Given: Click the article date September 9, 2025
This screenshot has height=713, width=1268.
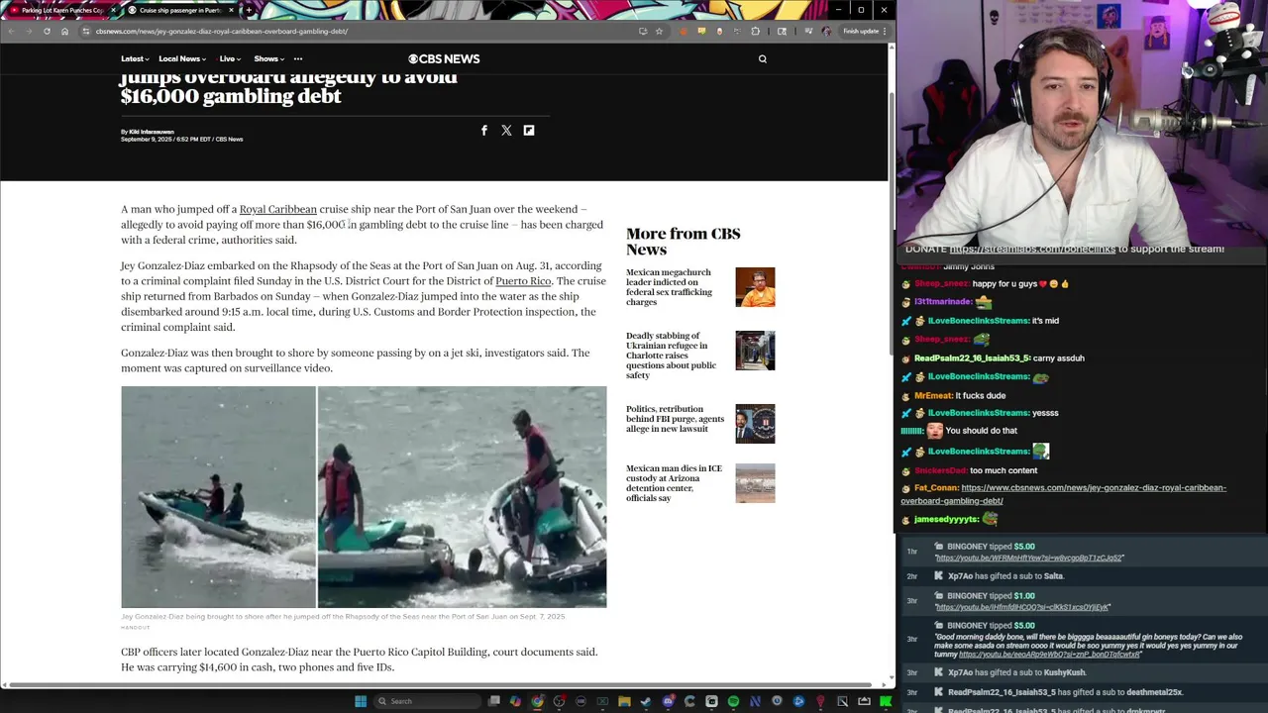Looking at the screenshot, I should 147,140.
